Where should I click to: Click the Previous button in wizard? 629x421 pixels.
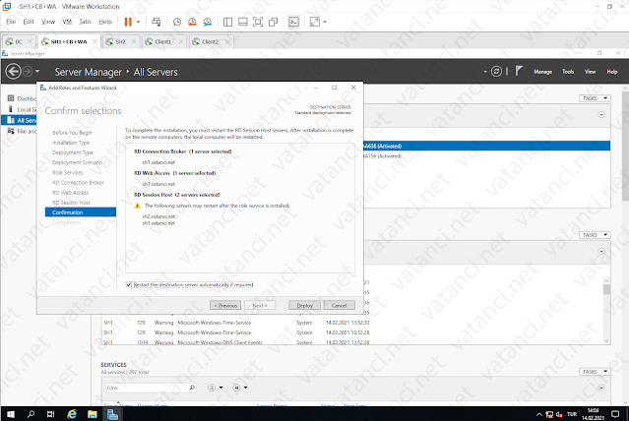pyautogui.click(x=225, y=306)
